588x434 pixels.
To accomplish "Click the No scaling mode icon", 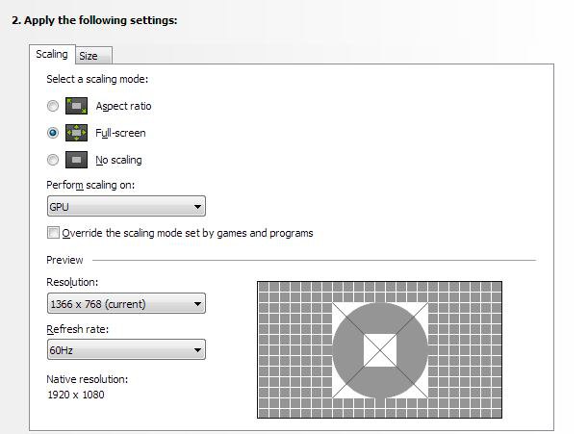I will click(x=76, y=160).
